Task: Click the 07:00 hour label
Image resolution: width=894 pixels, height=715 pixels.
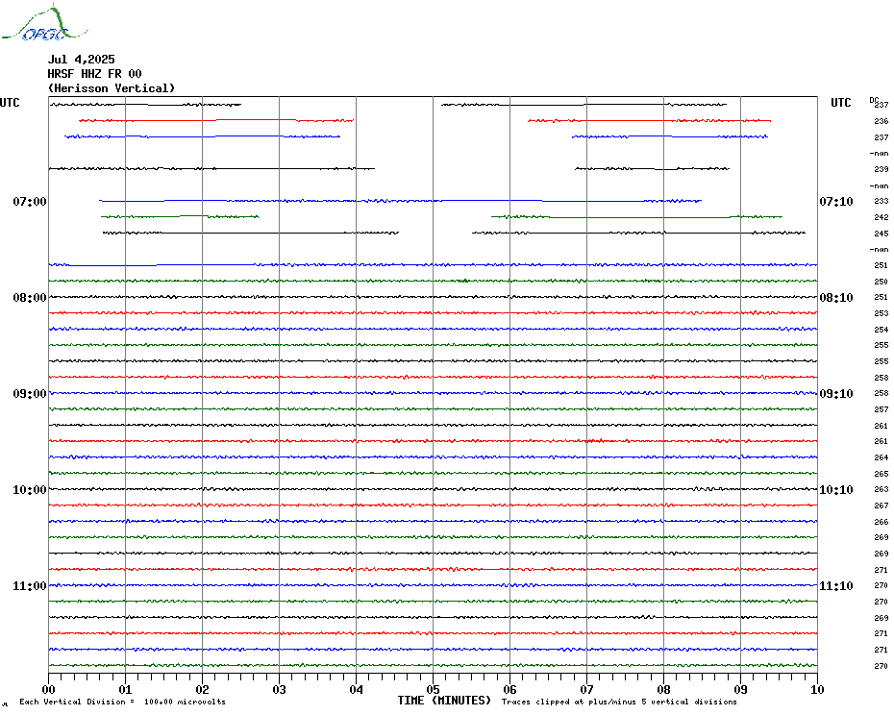Action: 30,201
